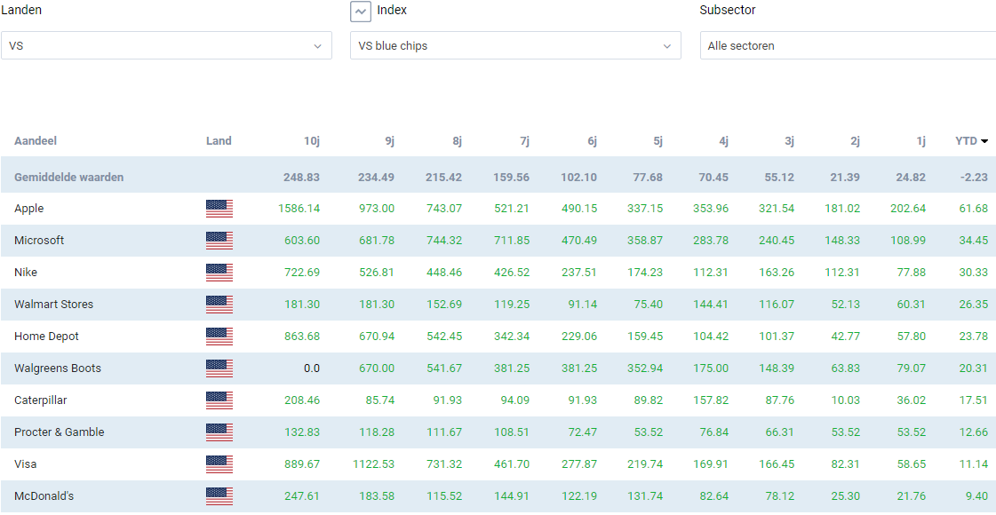Click the US flag in Procter & Gamble row
Image resolution: width=996 pixels, height=515 pixels.
tap(219, 432)
